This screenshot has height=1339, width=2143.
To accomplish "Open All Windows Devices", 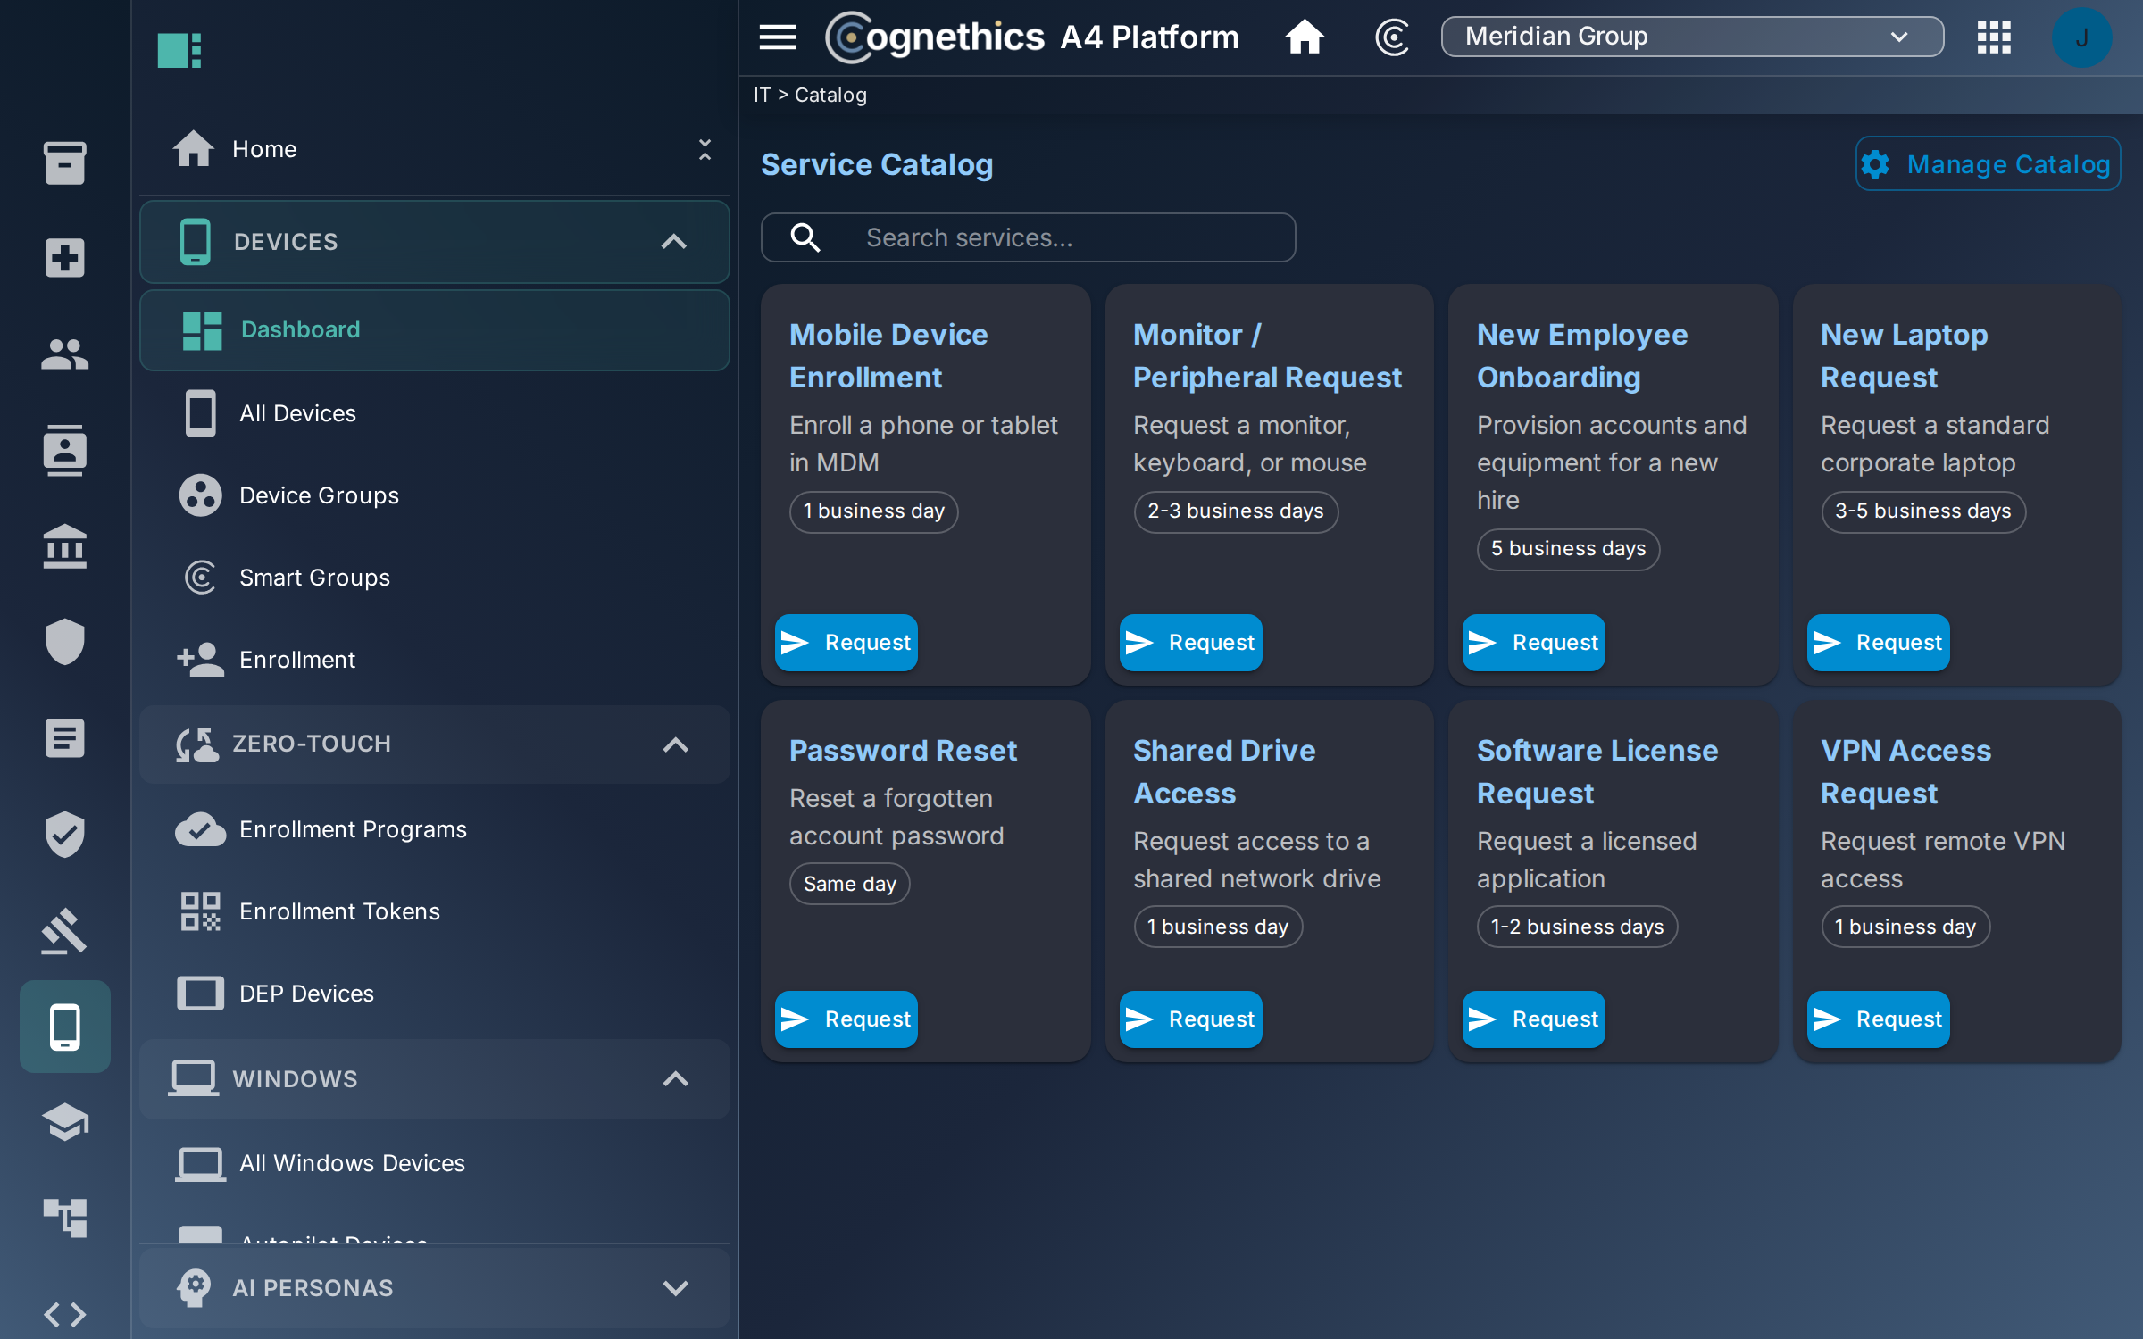I will [x=434, y=1163].
